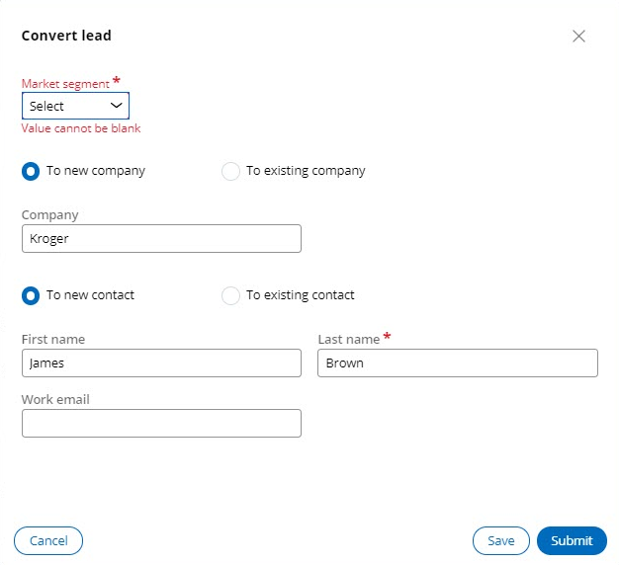Save the lead conversion form
619x565 pixels.
coord(500,540)
